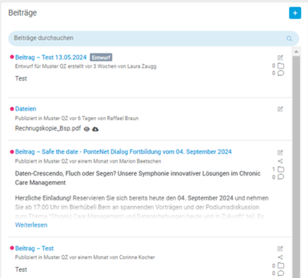308x278 pixels.
Task: Open the 'Dateien' post title
Action: click(x=25, y=109)
